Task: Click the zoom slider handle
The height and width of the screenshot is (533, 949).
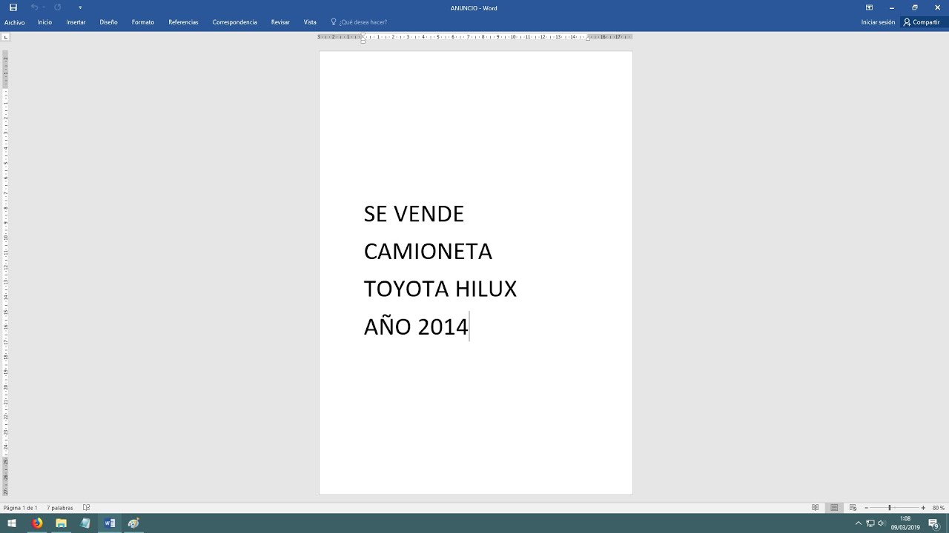Action: click(890, 508)
